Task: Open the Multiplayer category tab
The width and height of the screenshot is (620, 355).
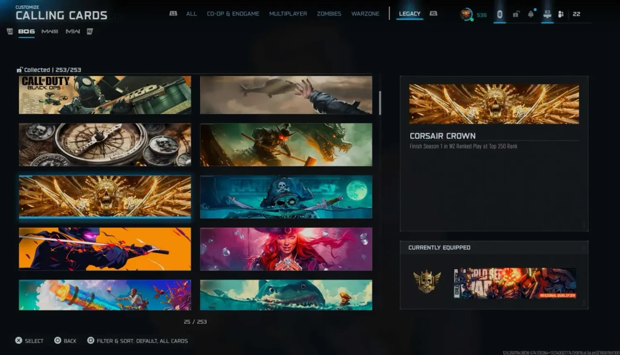Action: tap(288, 14)
